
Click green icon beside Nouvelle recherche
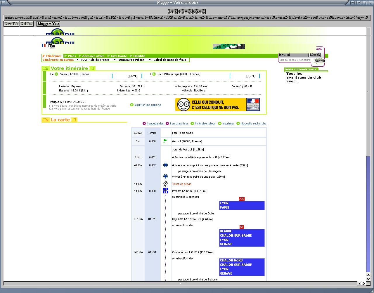click(x=238, y=124)
